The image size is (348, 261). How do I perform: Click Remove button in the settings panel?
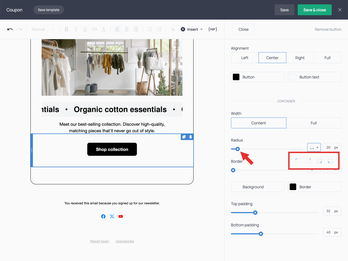coord(328,29)
